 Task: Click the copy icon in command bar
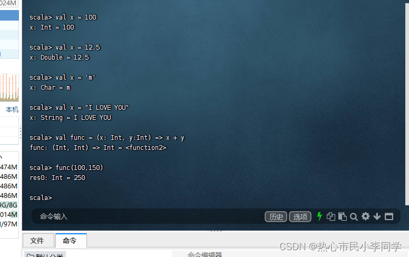[x=331, y=216]
